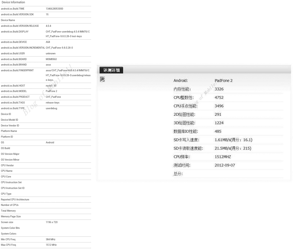The height and width of the screenshot is (249, 293).
Task: Select the android.os.Build.DISPLAY label
Action: click(x=14, y=32)
